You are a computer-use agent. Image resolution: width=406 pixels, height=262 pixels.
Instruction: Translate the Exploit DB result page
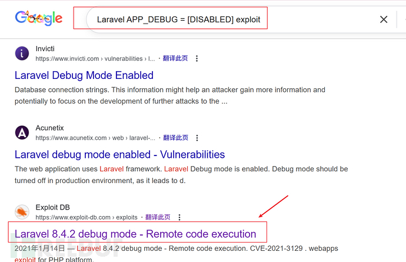(x=158, y=217)
